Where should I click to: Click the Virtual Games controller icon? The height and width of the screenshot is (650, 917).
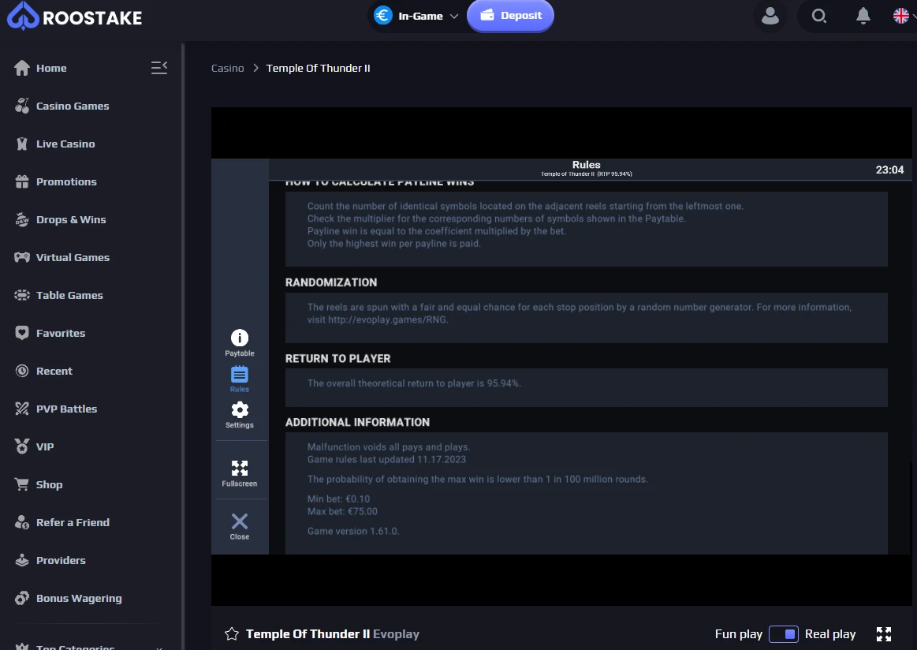coord(21,257)
